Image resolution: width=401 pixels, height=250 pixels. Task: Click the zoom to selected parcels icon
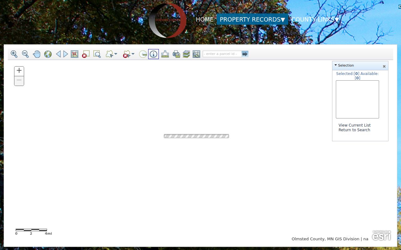tap(75, 54)
